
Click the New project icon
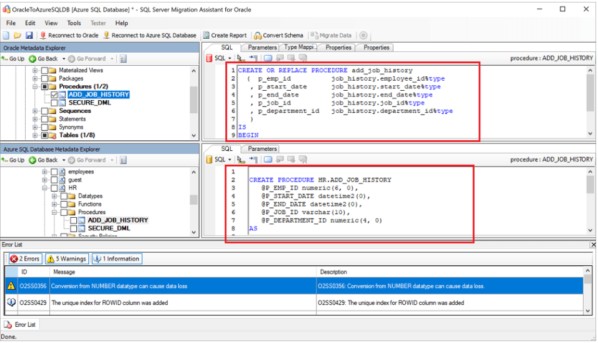(x=7, y=36)
